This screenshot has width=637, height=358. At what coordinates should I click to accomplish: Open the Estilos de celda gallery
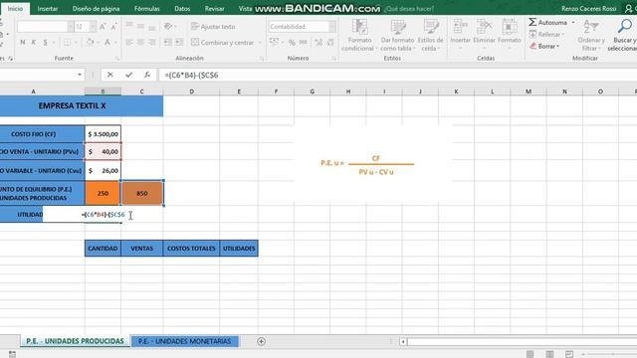pyautogui.click(x=431, y=36)
